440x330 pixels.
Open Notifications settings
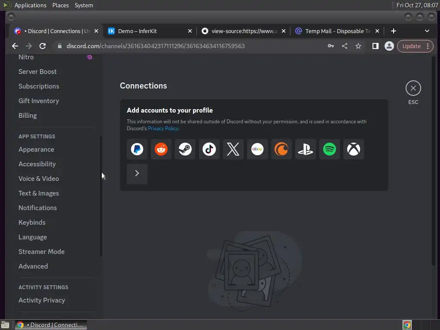(x=55, y=208)
